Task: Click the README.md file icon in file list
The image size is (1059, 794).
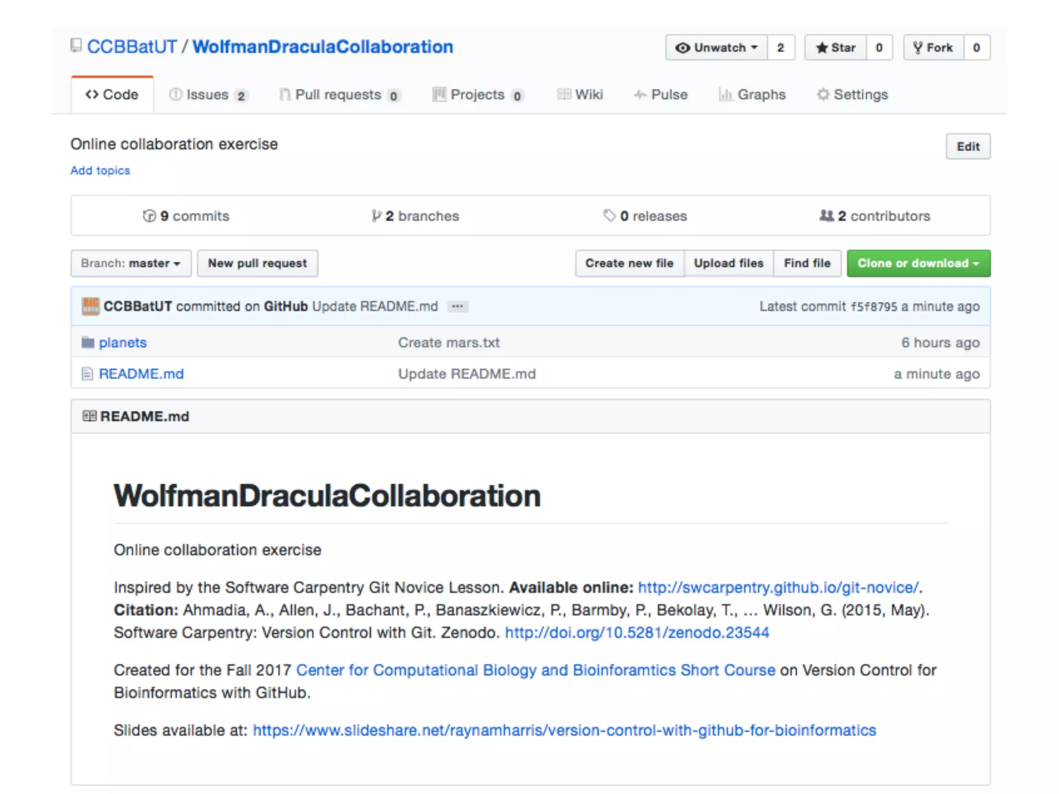Action: tap(87, 374)
